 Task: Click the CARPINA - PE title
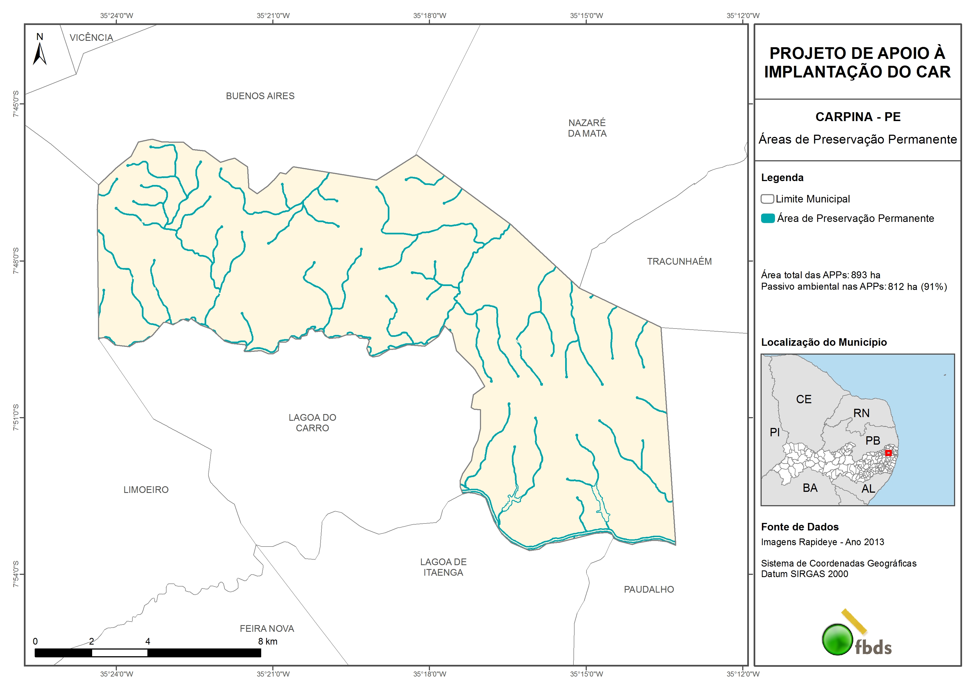858,117
